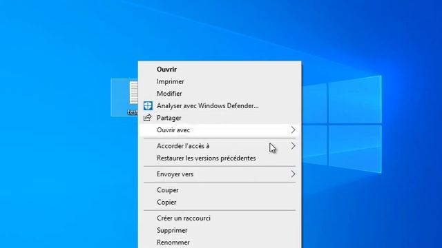Choose Couper from the context menu

point(220,190)
